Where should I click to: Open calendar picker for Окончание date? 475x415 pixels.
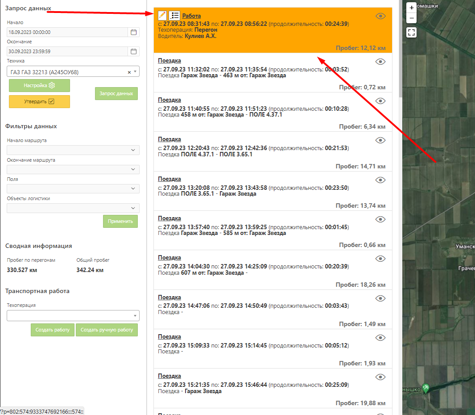tap(133, 51)
